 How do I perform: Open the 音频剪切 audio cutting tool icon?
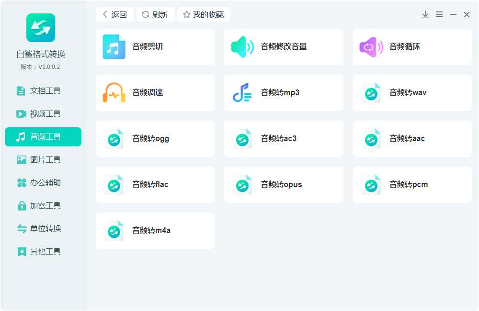[114, 47]
